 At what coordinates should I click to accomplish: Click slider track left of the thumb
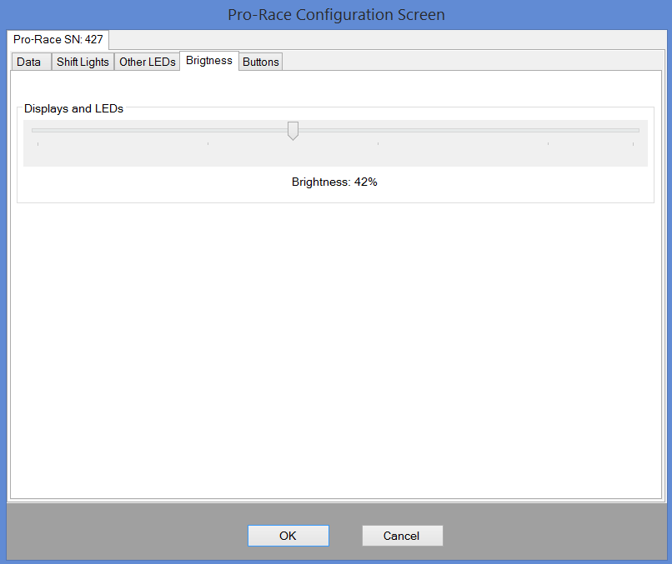(x=158, y=130)
